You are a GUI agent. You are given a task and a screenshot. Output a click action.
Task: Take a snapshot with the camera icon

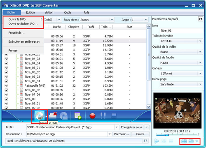click(x=184, y=141)
